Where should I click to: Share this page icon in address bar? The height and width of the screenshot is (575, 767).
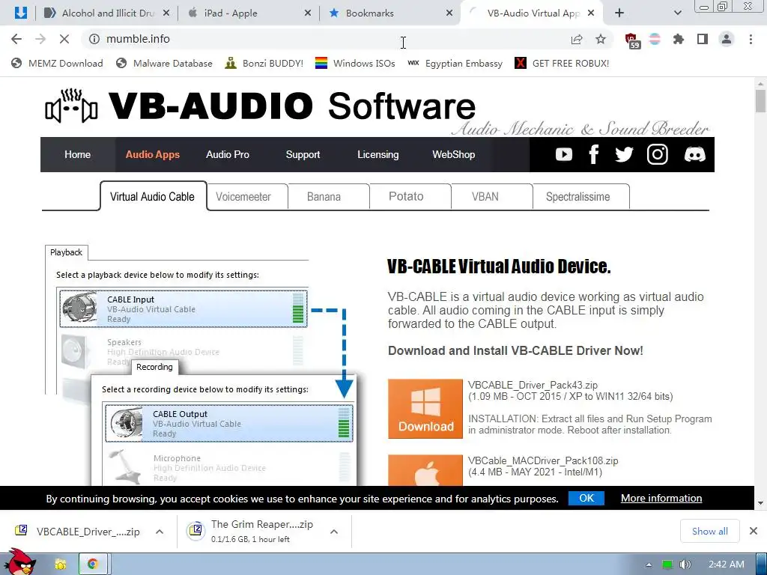tap(577, 39)
